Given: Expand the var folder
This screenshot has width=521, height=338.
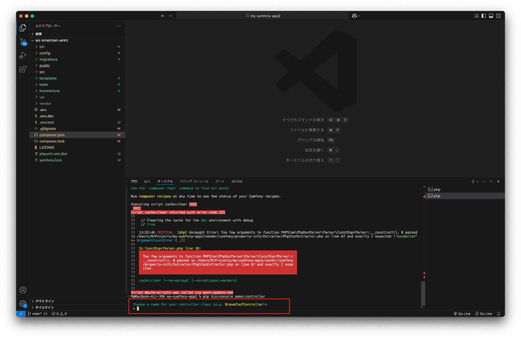Looking at the screenshot, I should 77,97.
